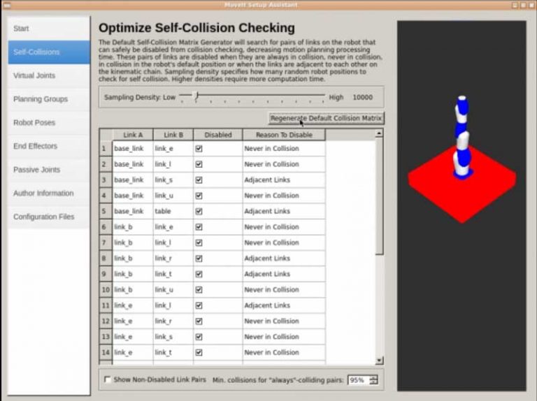Sort by Reason To Disable header
Screen dimensions: 537x401
click(x=284, y=135)
